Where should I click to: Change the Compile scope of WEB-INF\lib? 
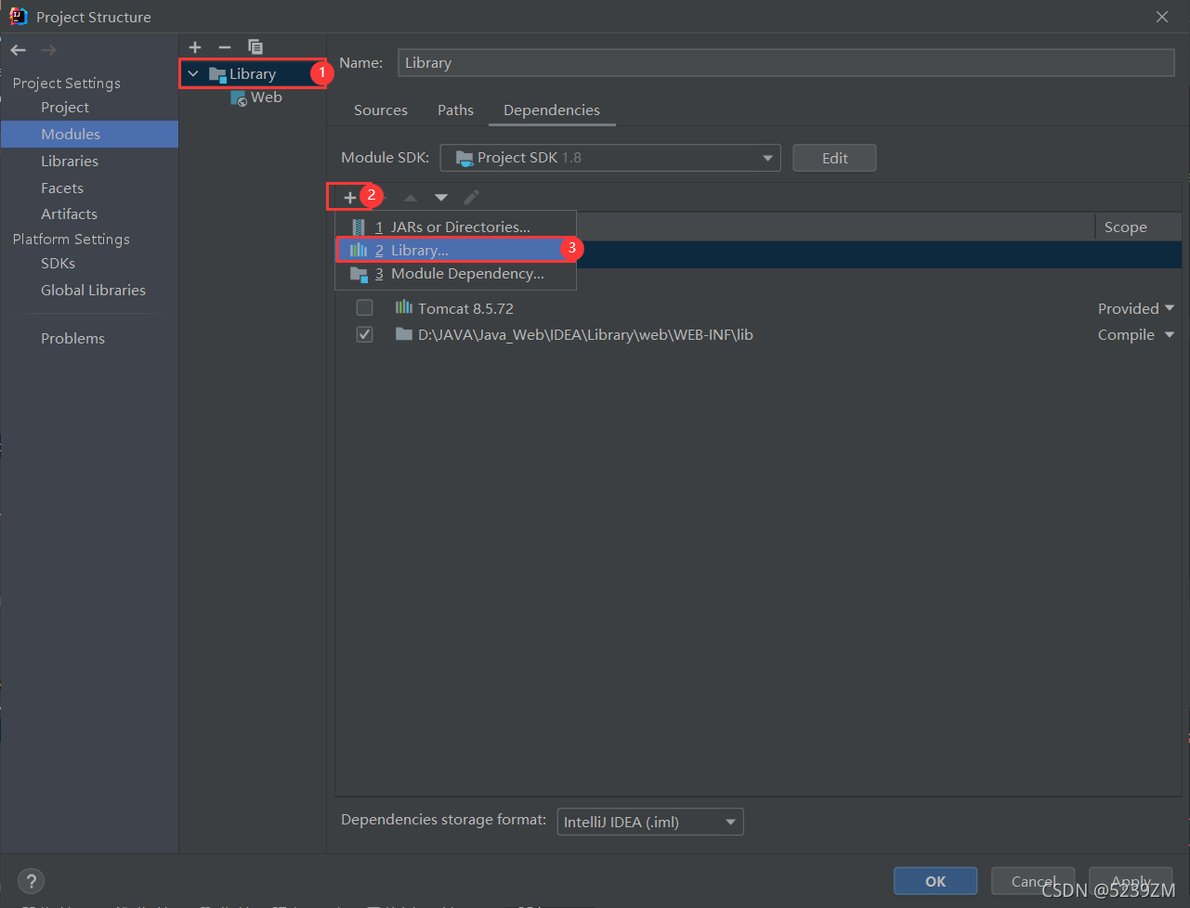(1135, 335)
